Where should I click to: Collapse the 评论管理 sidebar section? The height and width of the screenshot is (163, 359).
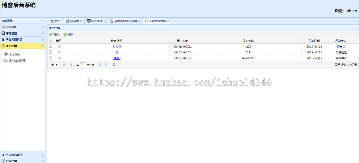42,46
